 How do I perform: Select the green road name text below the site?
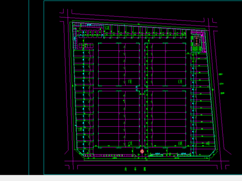135,169
